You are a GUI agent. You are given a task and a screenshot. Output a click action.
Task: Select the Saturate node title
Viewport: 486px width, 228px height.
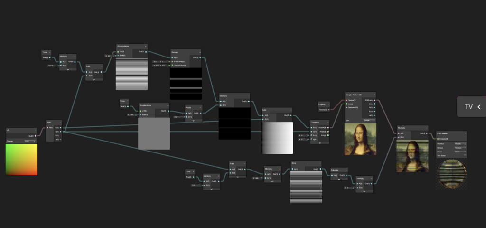pos(335,170)
